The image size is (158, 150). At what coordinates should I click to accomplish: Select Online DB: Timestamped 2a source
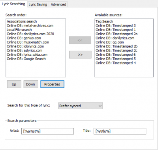(x=117, y=34)
